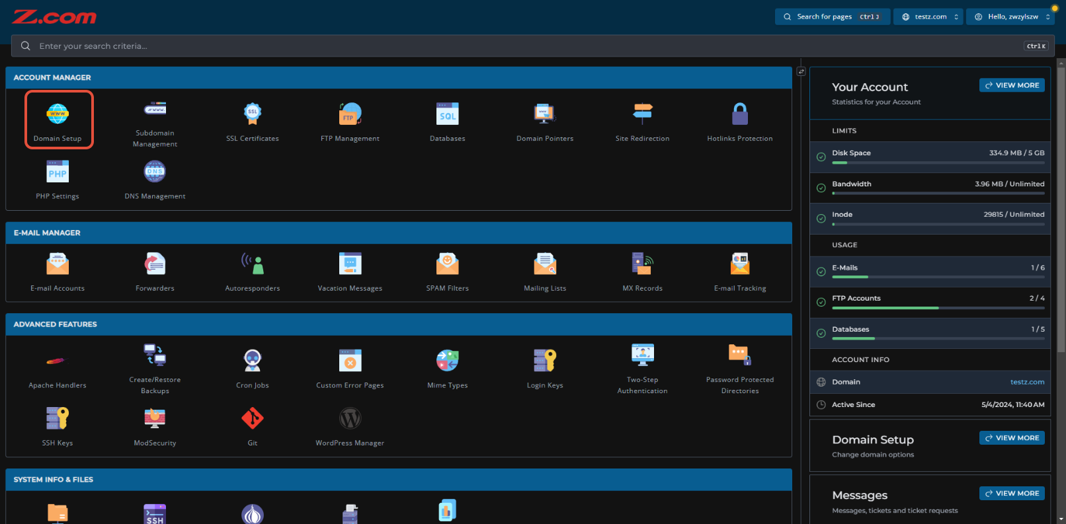
Task: Open Subdomain Management
Action: 155,123
